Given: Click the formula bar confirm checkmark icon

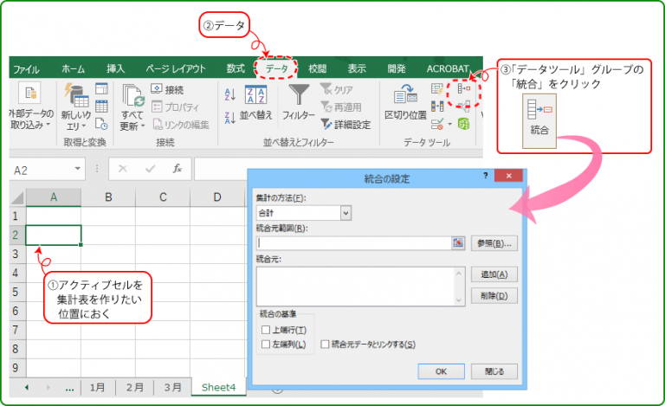Looking at the screenshot, I should tap(150, 169).
